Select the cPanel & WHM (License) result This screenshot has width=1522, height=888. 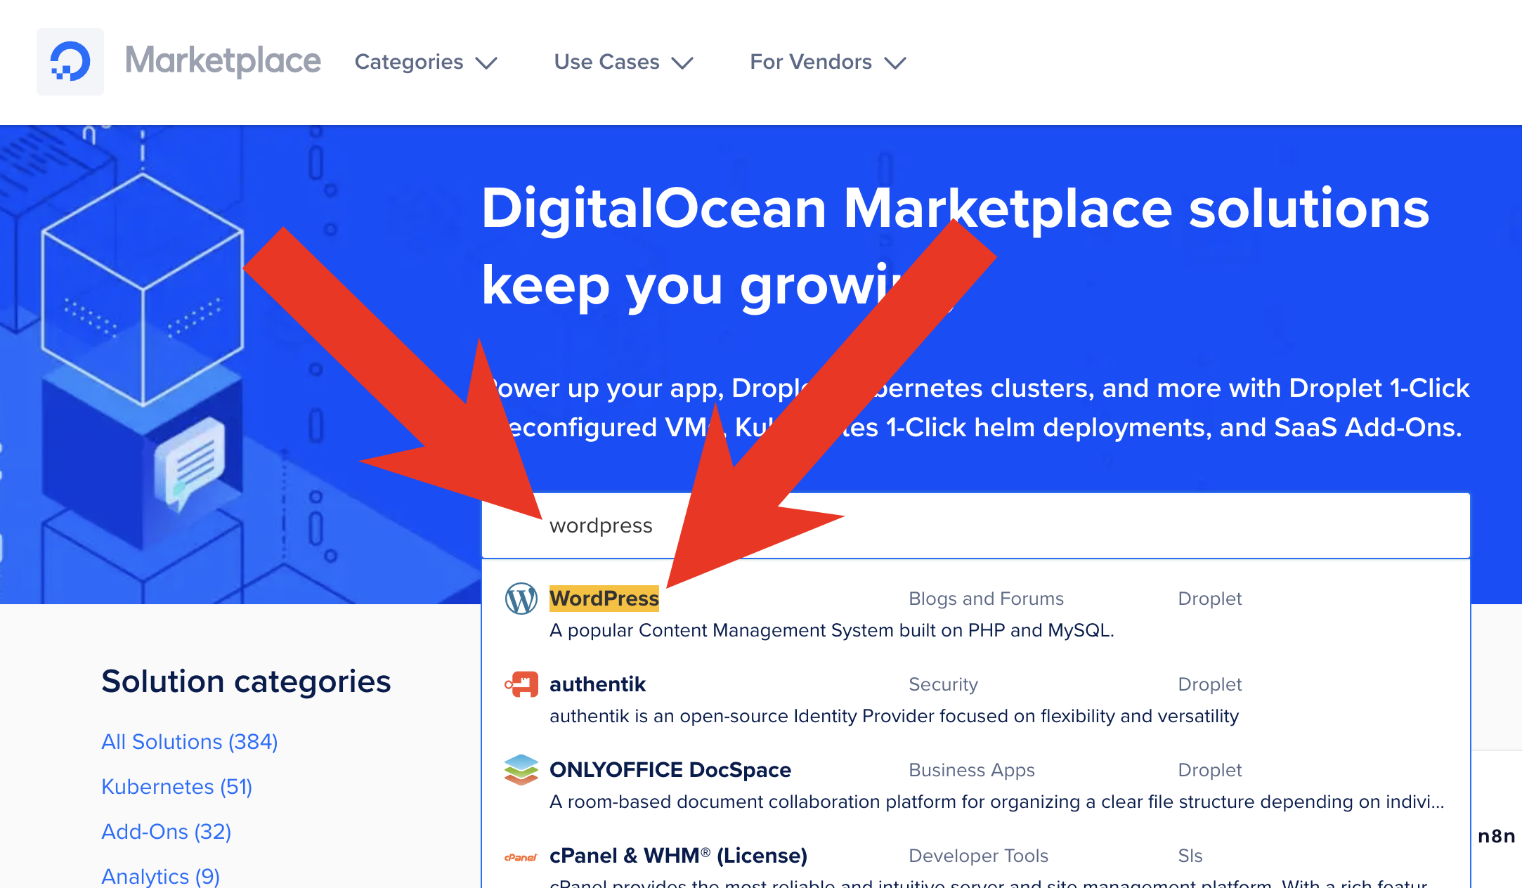[677, 856]
